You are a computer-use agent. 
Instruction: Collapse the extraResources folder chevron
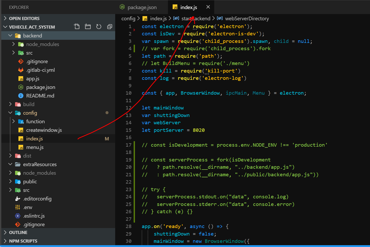pos(10,164)
